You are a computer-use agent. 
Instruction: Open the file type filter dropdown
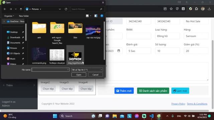tap(87, 70)
